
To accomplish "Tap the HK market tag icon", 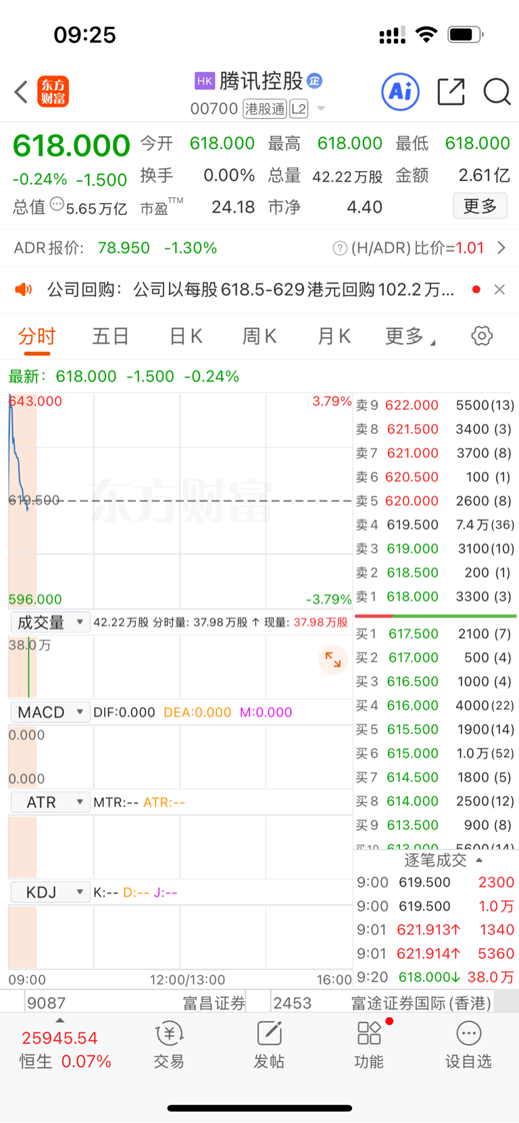I will coord(205,81).
